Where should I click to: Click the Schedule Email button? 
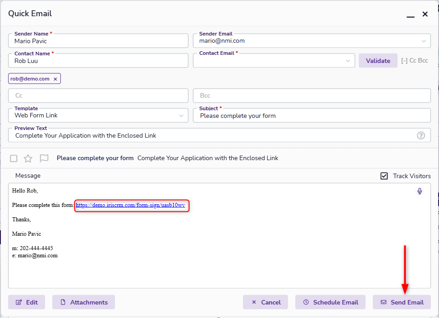(331, 302)
